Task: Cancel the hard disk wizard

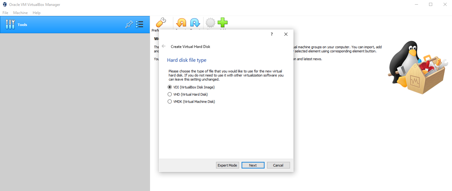Action: 278,165
